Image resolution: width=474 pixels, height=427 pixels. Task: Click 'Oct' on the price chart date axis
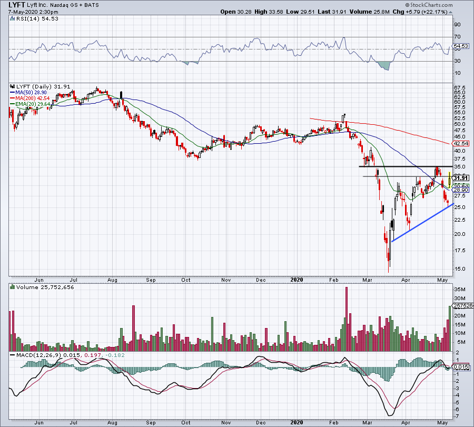[x=186, y=280]
